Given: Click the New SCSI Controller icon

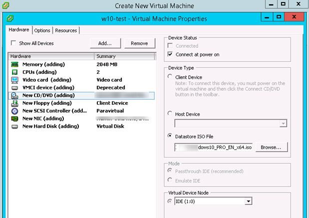Looking at the screenshot, I should (15, 111).
